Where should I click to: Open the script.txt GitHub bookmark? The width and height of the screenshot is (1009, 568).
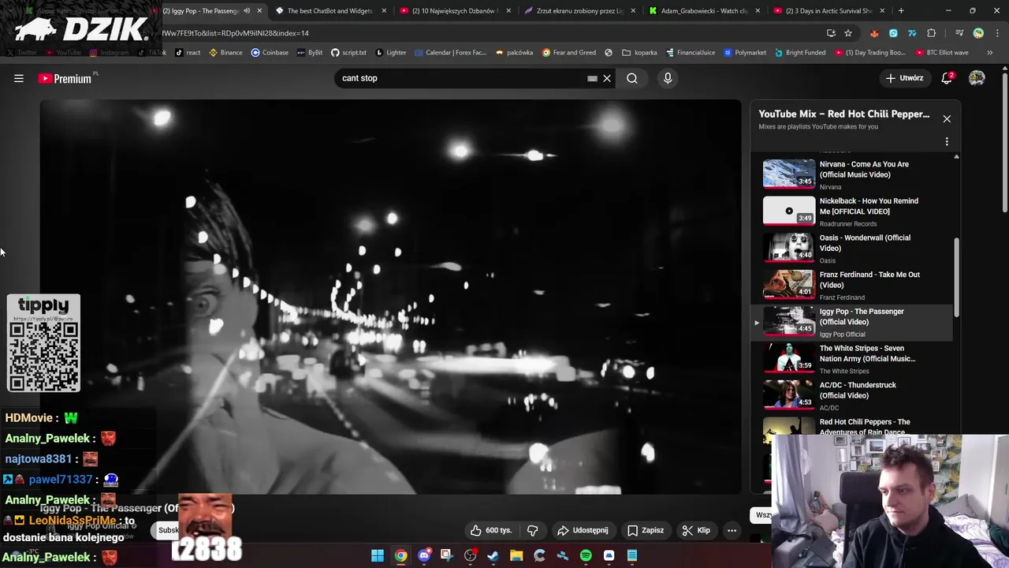(348, 52)
